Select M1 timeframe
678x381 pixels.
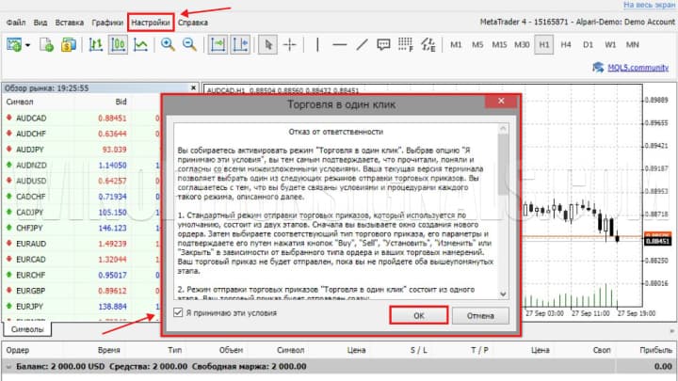(x=456, y=44)
